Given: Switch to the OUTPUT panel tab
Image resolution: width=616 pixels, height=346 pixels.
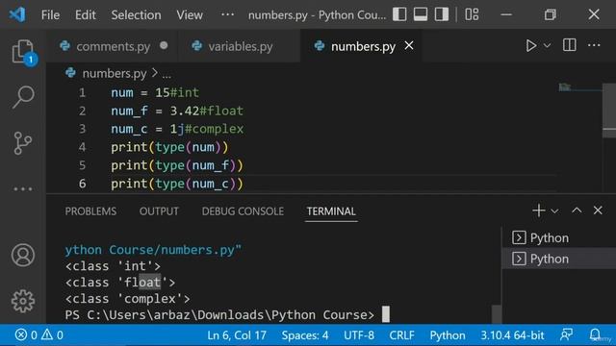Looking at the screenshot, I should point(159,211).
